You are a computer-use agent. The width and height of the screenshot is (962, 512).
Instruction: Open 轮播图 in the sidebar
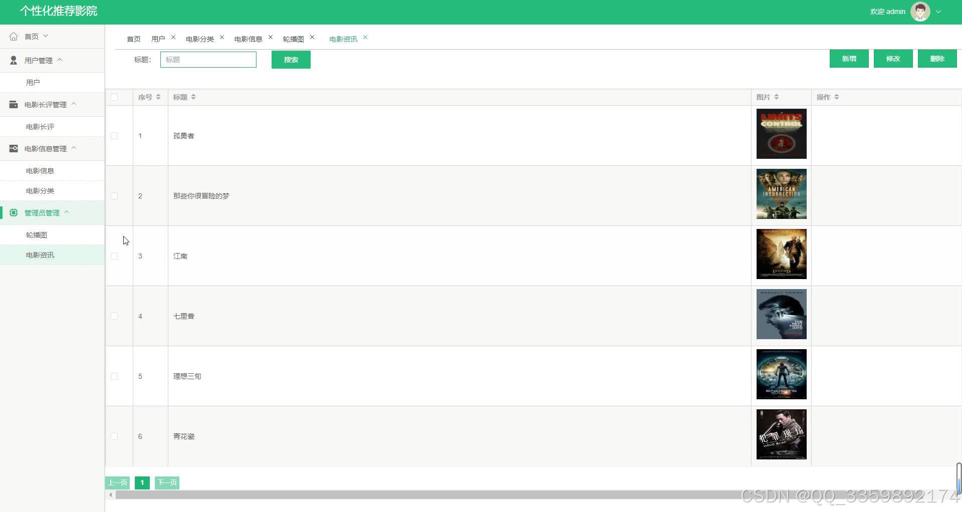click(x=52, y=235)
